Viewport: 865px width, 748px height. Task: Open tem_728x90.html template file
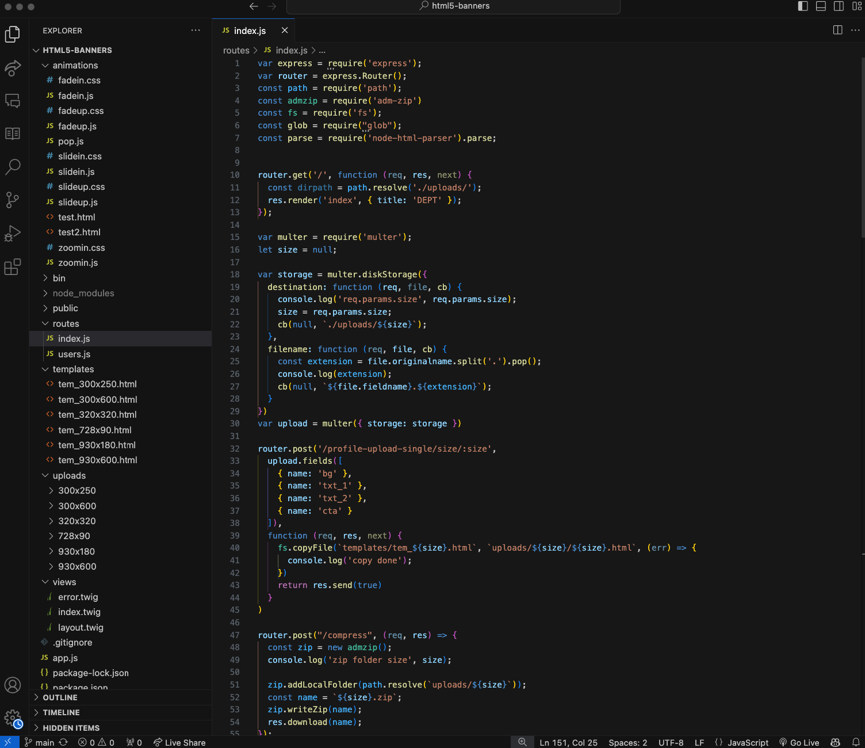click(x=121, y=430)
